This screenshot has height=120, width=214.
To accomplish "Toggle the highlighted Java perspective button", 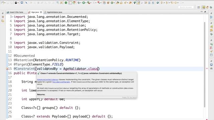I will 203,7.
